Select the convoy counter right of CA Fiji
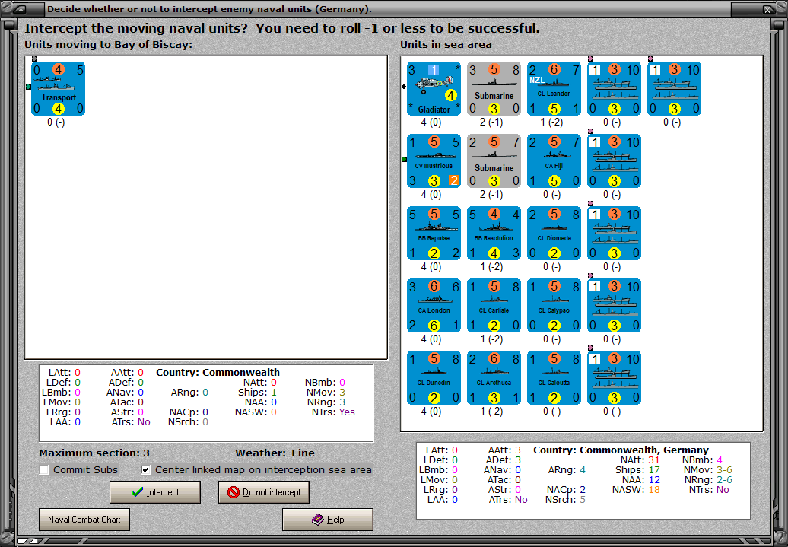The width and height of the screenshot is (788, 547). [x=614, y=161]
